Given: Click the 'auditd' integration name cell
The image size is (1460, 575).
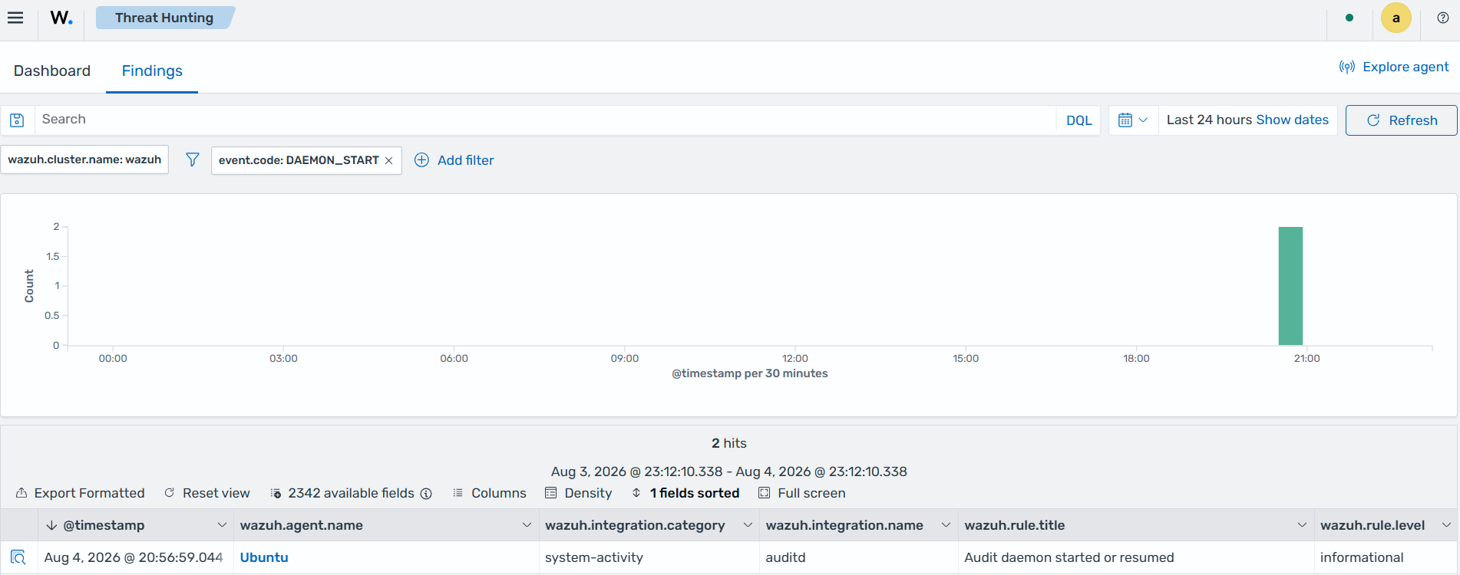Looking at the screenshot, I should [x=859, y=557].
